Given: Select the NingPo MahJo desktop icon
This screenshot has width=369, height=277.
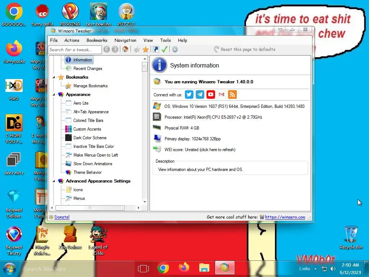Looking at the screenshot, I should coord(42,241).
